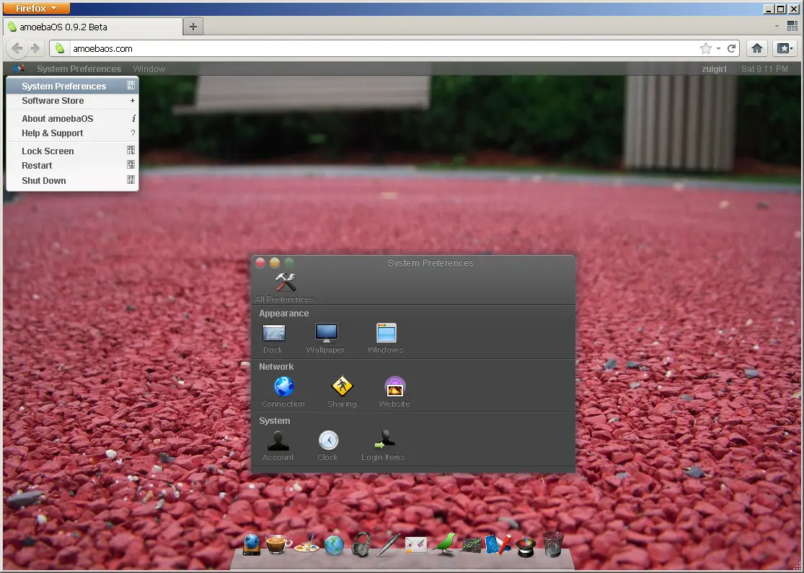The image size is (804, 573).
Task: Open the Window menu in menu bar
Action: 149,69
